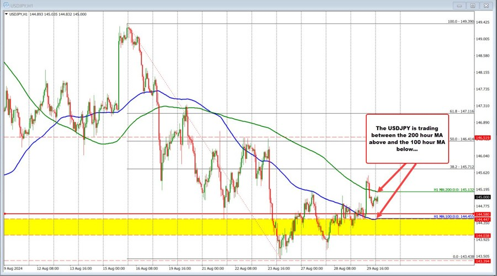Click 147.735 on the price axis
Viewport: 497px width, 276px height.
483,89
